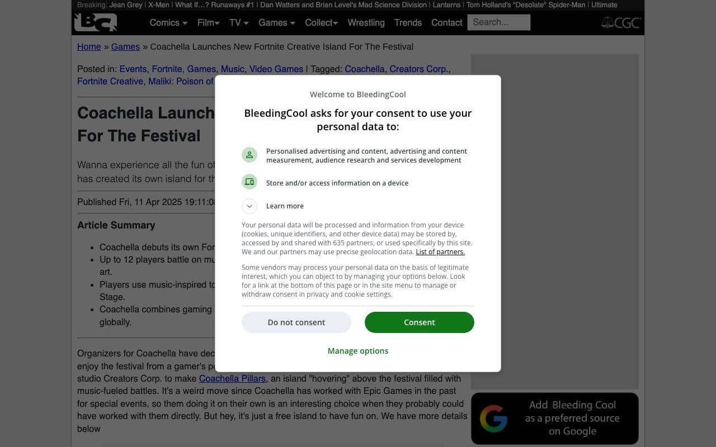Open the Fortnite Creative tag link
Screen dimensions: 716x447
click(x=110, y=82)
